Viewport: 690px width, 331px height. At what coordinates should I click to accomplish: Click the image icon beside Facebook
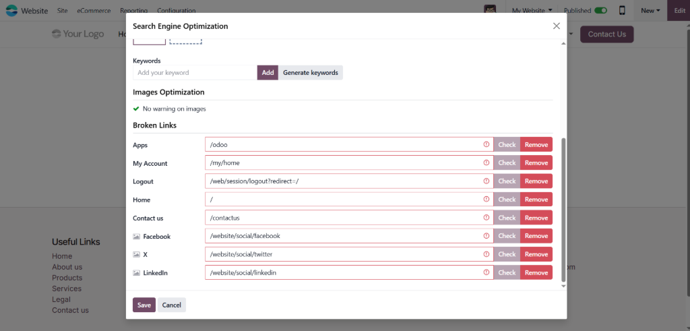136,237
